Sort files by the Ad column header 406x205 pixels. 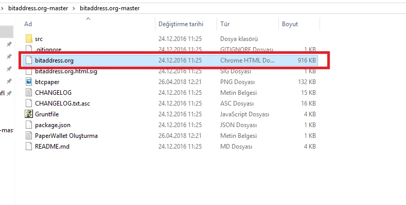point(28,24)
